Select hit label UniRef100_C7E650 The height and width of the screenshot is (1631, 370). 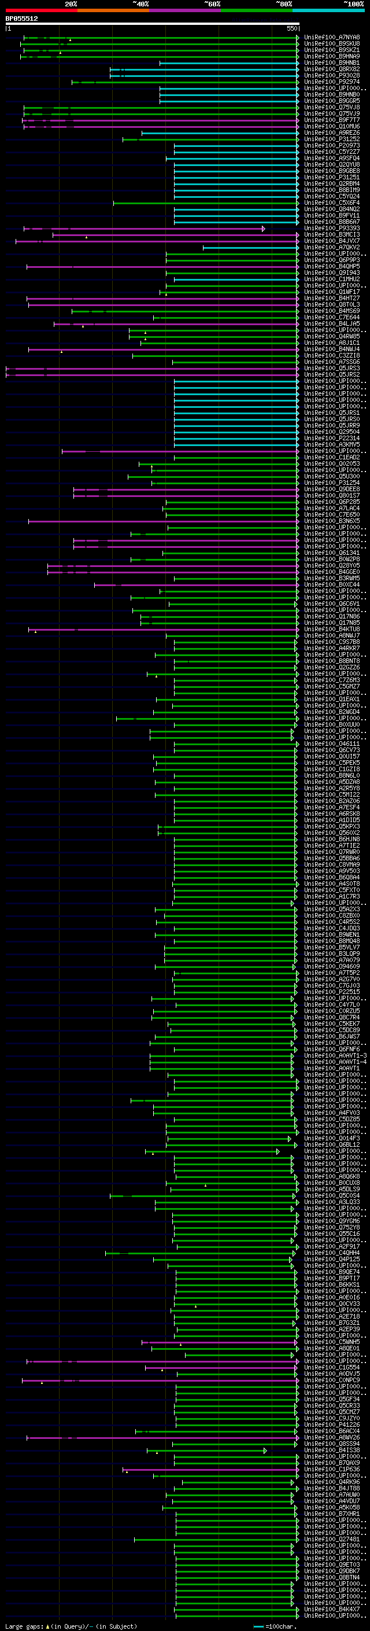332,515
